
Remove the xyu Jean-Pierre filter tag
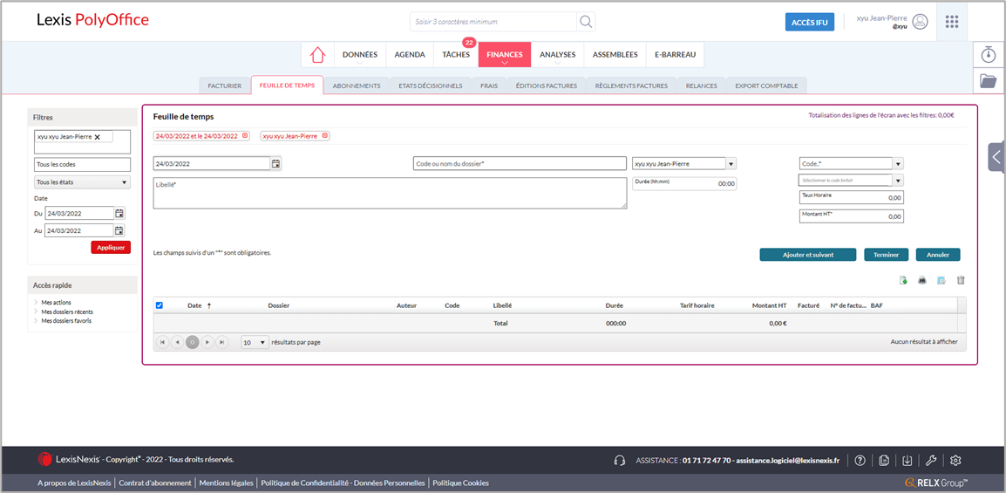[x=98, y=137]
